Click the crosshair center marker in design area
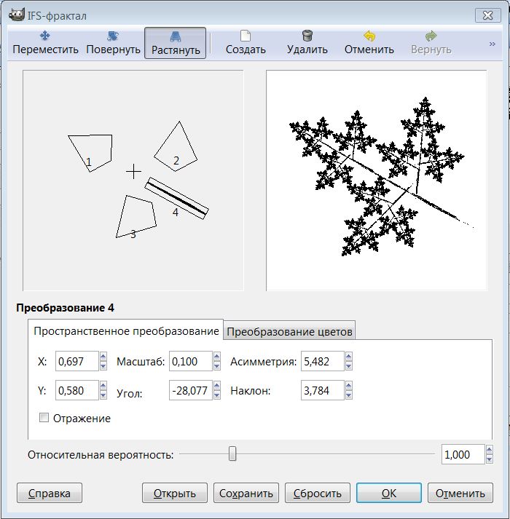This screenshot has height=519, width=510. click(x=133, y=172)
